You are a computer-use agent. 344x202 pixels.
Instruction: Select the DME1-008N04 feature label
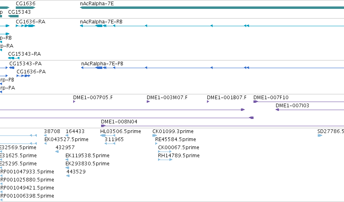[x=119, y=122]
